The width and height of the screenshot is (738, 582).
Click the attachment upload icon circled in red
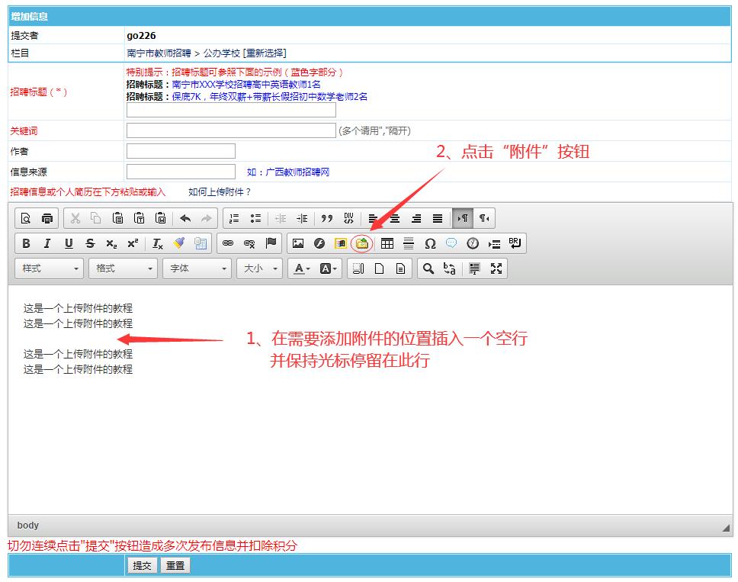pos(362,243)
